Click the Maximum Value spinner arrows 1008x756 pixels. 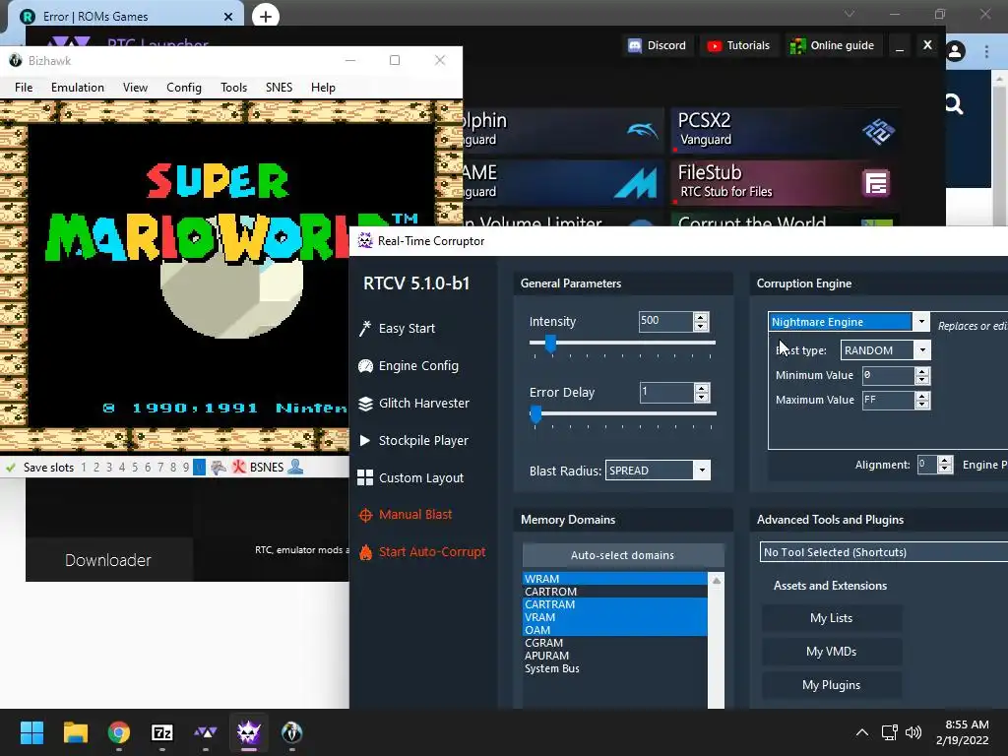point(921,400)
